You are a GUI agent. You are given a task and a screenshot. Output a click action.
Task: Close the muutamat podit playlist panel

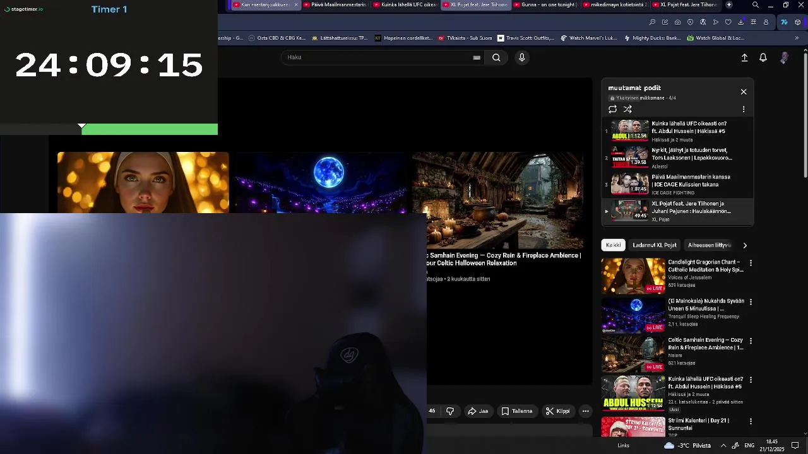pyautogui.click(x=744, y=91)
